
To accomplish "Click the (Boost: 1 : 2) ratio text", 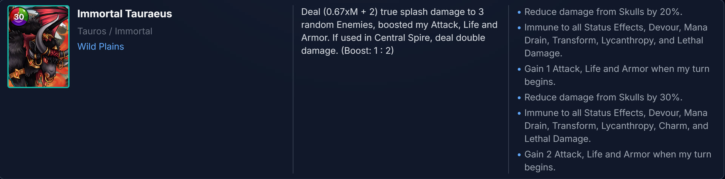I will pos(367,51).
